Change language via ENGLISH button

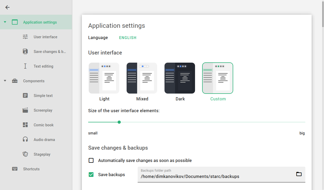pyautogui.click(x=128, y=38)
